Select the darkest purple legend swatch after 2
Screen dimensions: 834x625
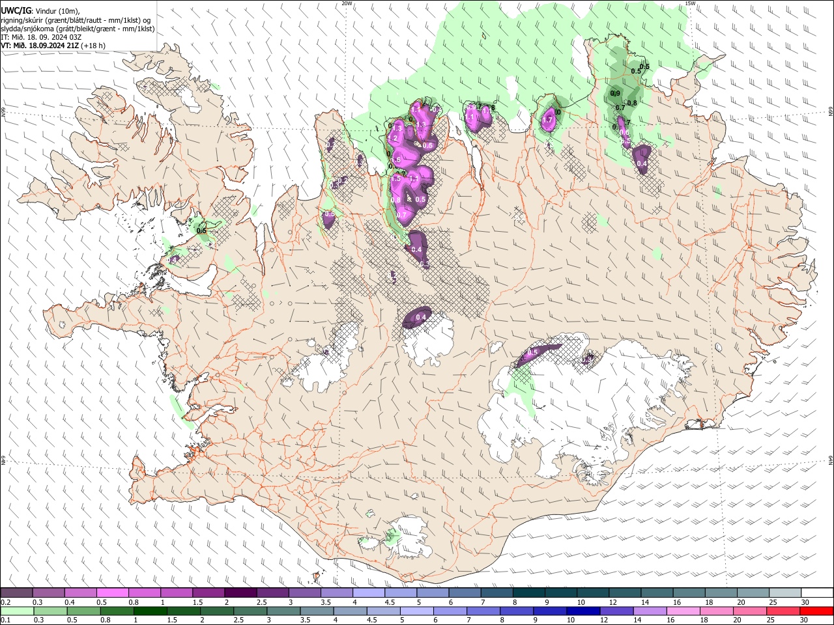240,593
